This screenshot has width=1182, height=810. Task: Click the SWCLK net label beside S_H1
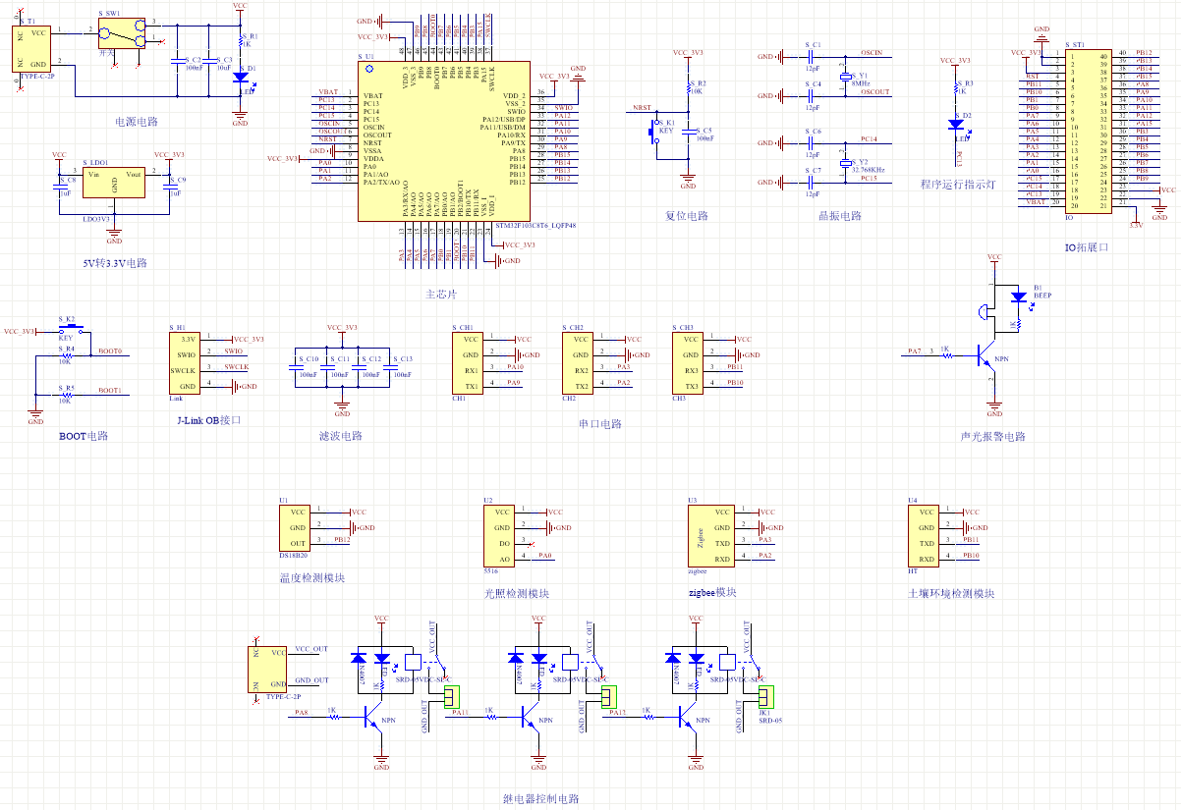237,366
